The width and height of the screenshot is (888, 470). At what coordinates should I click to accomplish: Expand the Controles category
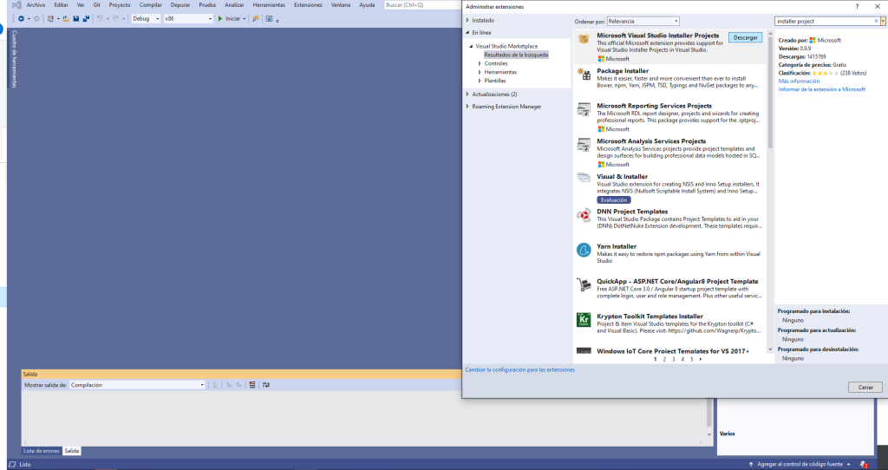480,64
